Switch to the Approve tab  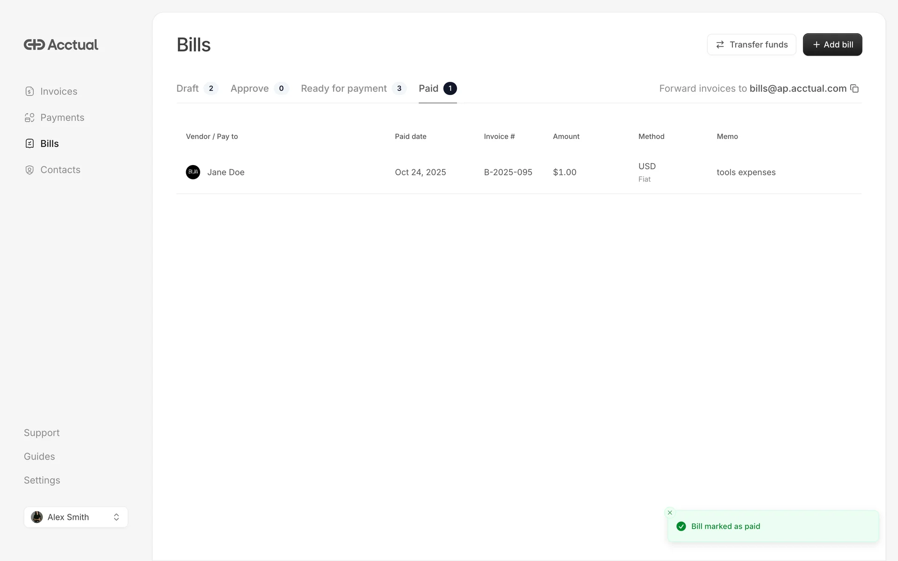click(250, 88)
